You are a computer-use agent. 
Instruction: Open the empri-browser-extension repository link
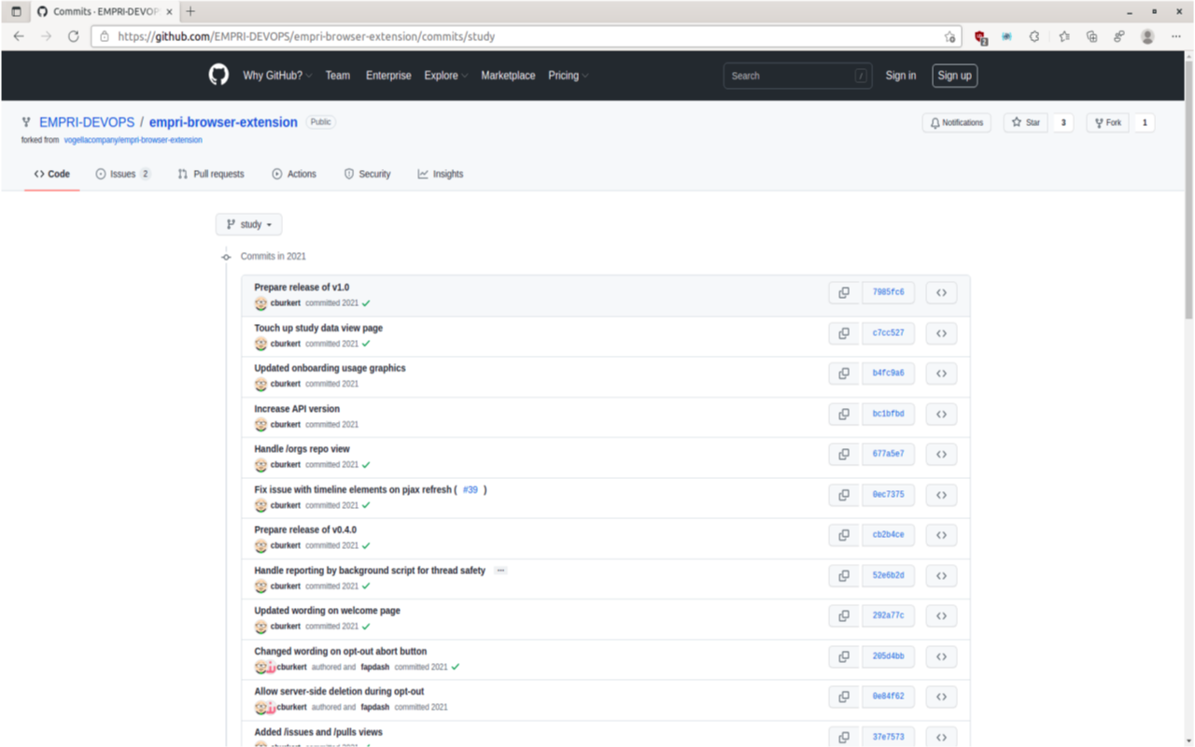(223, 122)
